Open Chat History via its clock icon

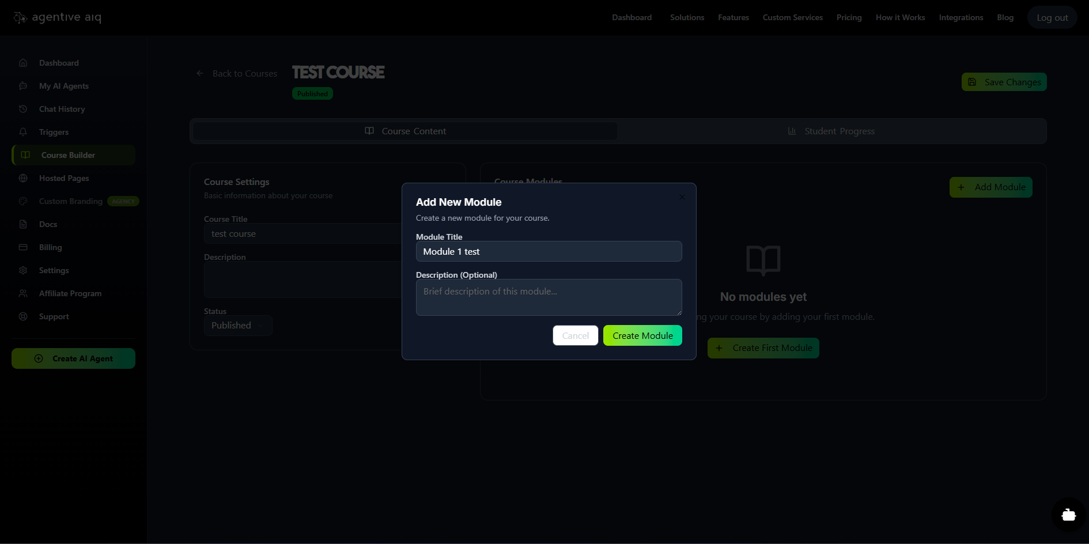pyautogui.click(x=23, y=109)
